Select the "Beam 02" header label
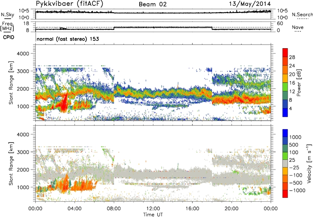 pos(153,4)
